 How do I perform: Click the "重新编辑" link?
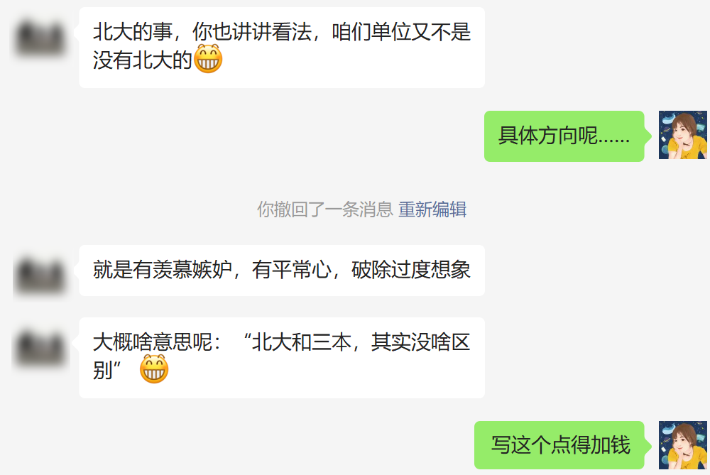[432, 209]
